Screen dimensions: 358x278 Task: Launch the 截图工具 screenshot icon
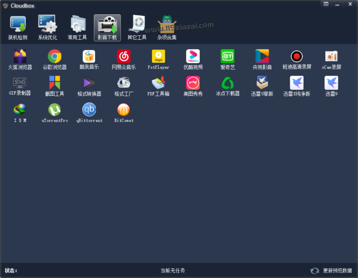[x=55, y=83]
